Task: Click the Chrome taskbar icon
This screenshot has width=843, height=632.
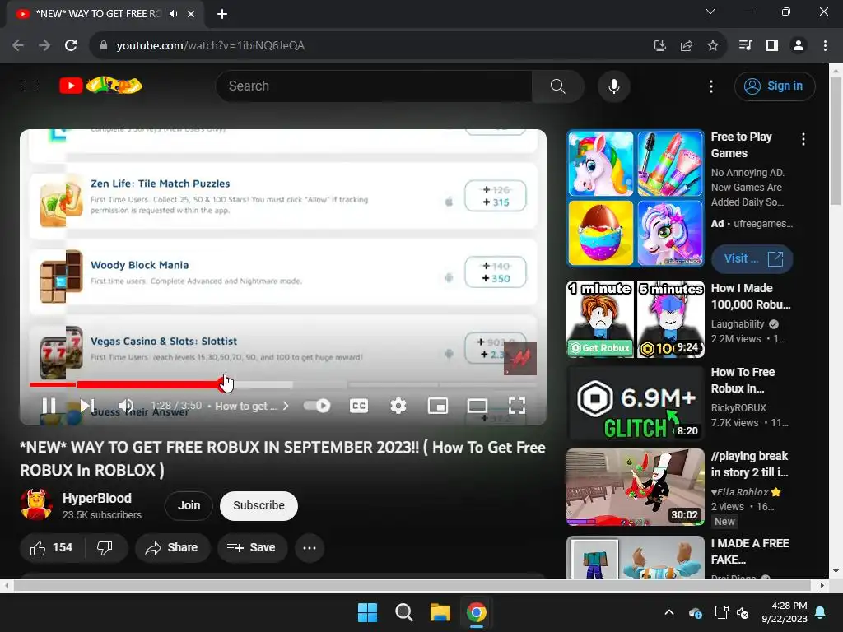Action: (477, 612)
